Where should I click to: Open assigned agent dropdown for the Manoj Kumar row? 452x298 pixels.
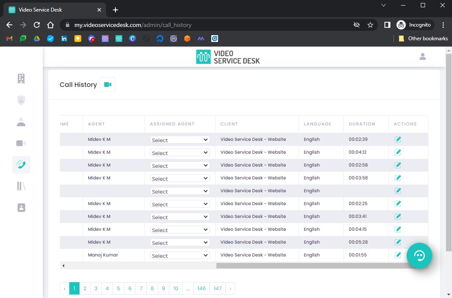coord(180,256)
